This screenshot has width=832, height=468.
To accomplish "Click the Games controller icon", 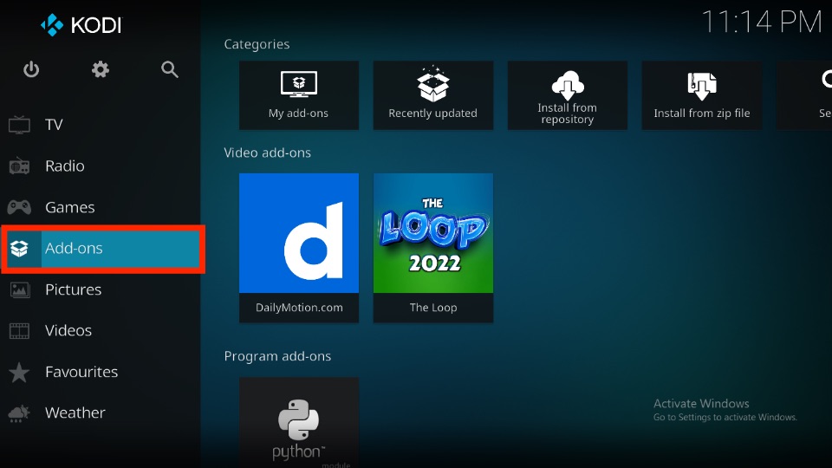I will pyautogui.click(x=20, y=207).
